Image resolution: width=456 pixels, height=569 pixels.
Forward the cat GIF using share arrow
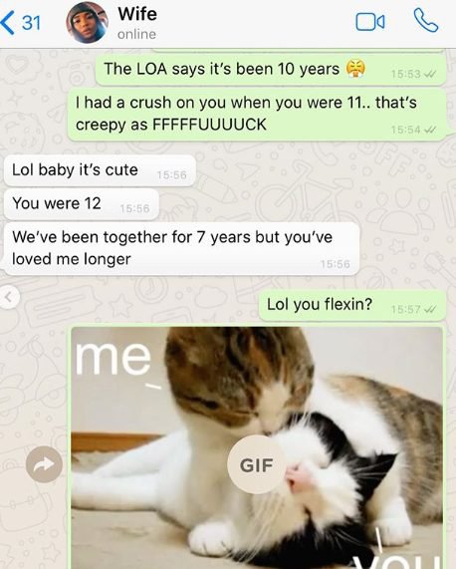(x=44, y=464)
